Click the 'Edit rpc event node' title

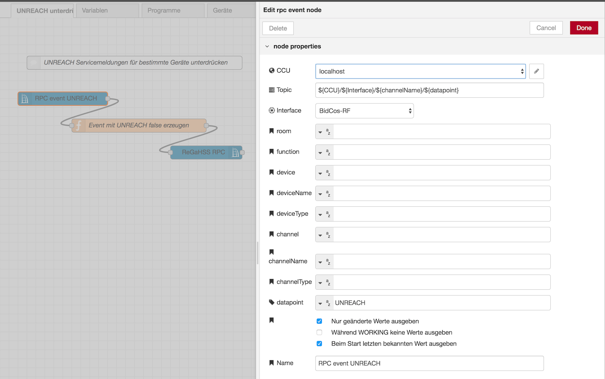click(x=292, y=10)
